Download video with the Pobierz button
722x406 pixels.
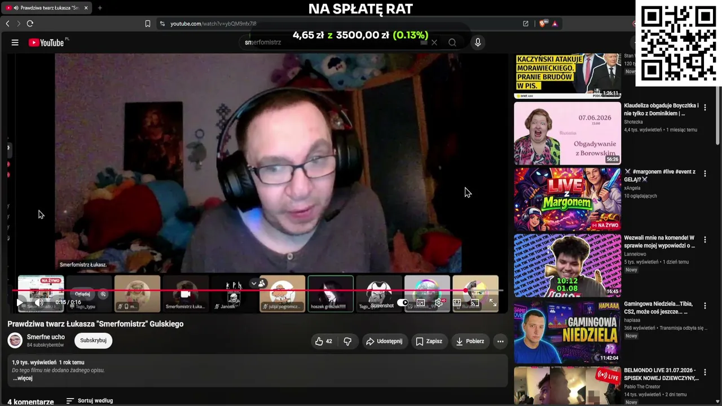click(470, 341)
